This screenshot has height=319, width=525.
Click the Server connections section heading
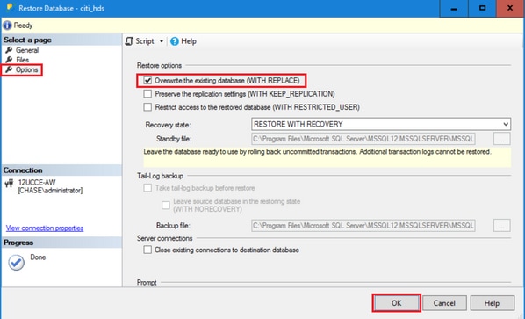pyautogui.click(x=165, y=238)
